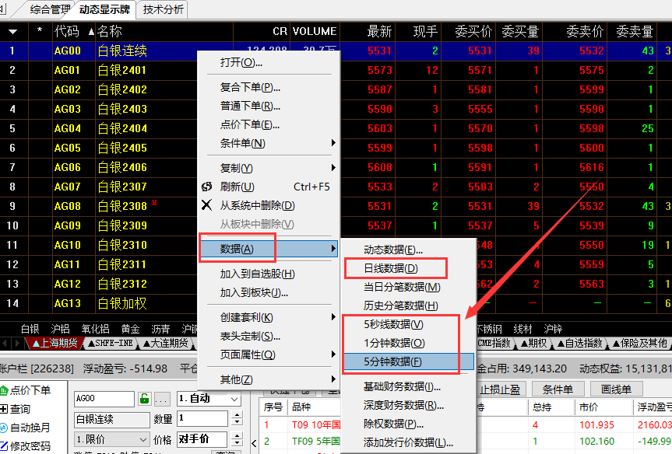
Task: Click the AG00 contract code input
Action: point(104,399)
